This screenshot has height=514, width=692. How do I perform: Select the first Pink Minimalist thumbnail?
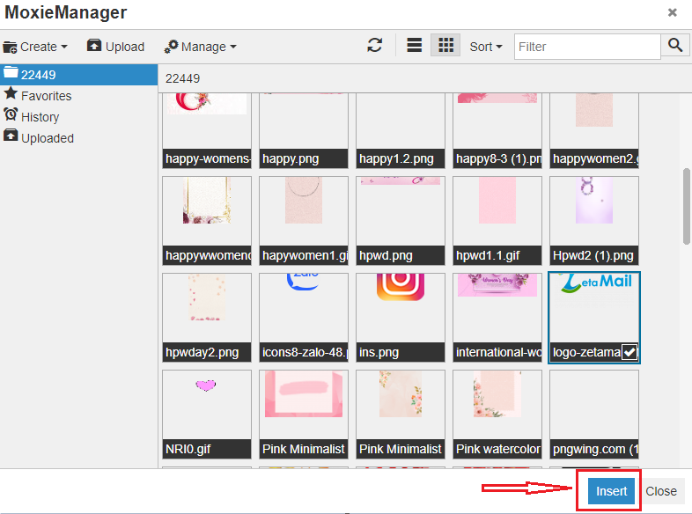(304, 415)
